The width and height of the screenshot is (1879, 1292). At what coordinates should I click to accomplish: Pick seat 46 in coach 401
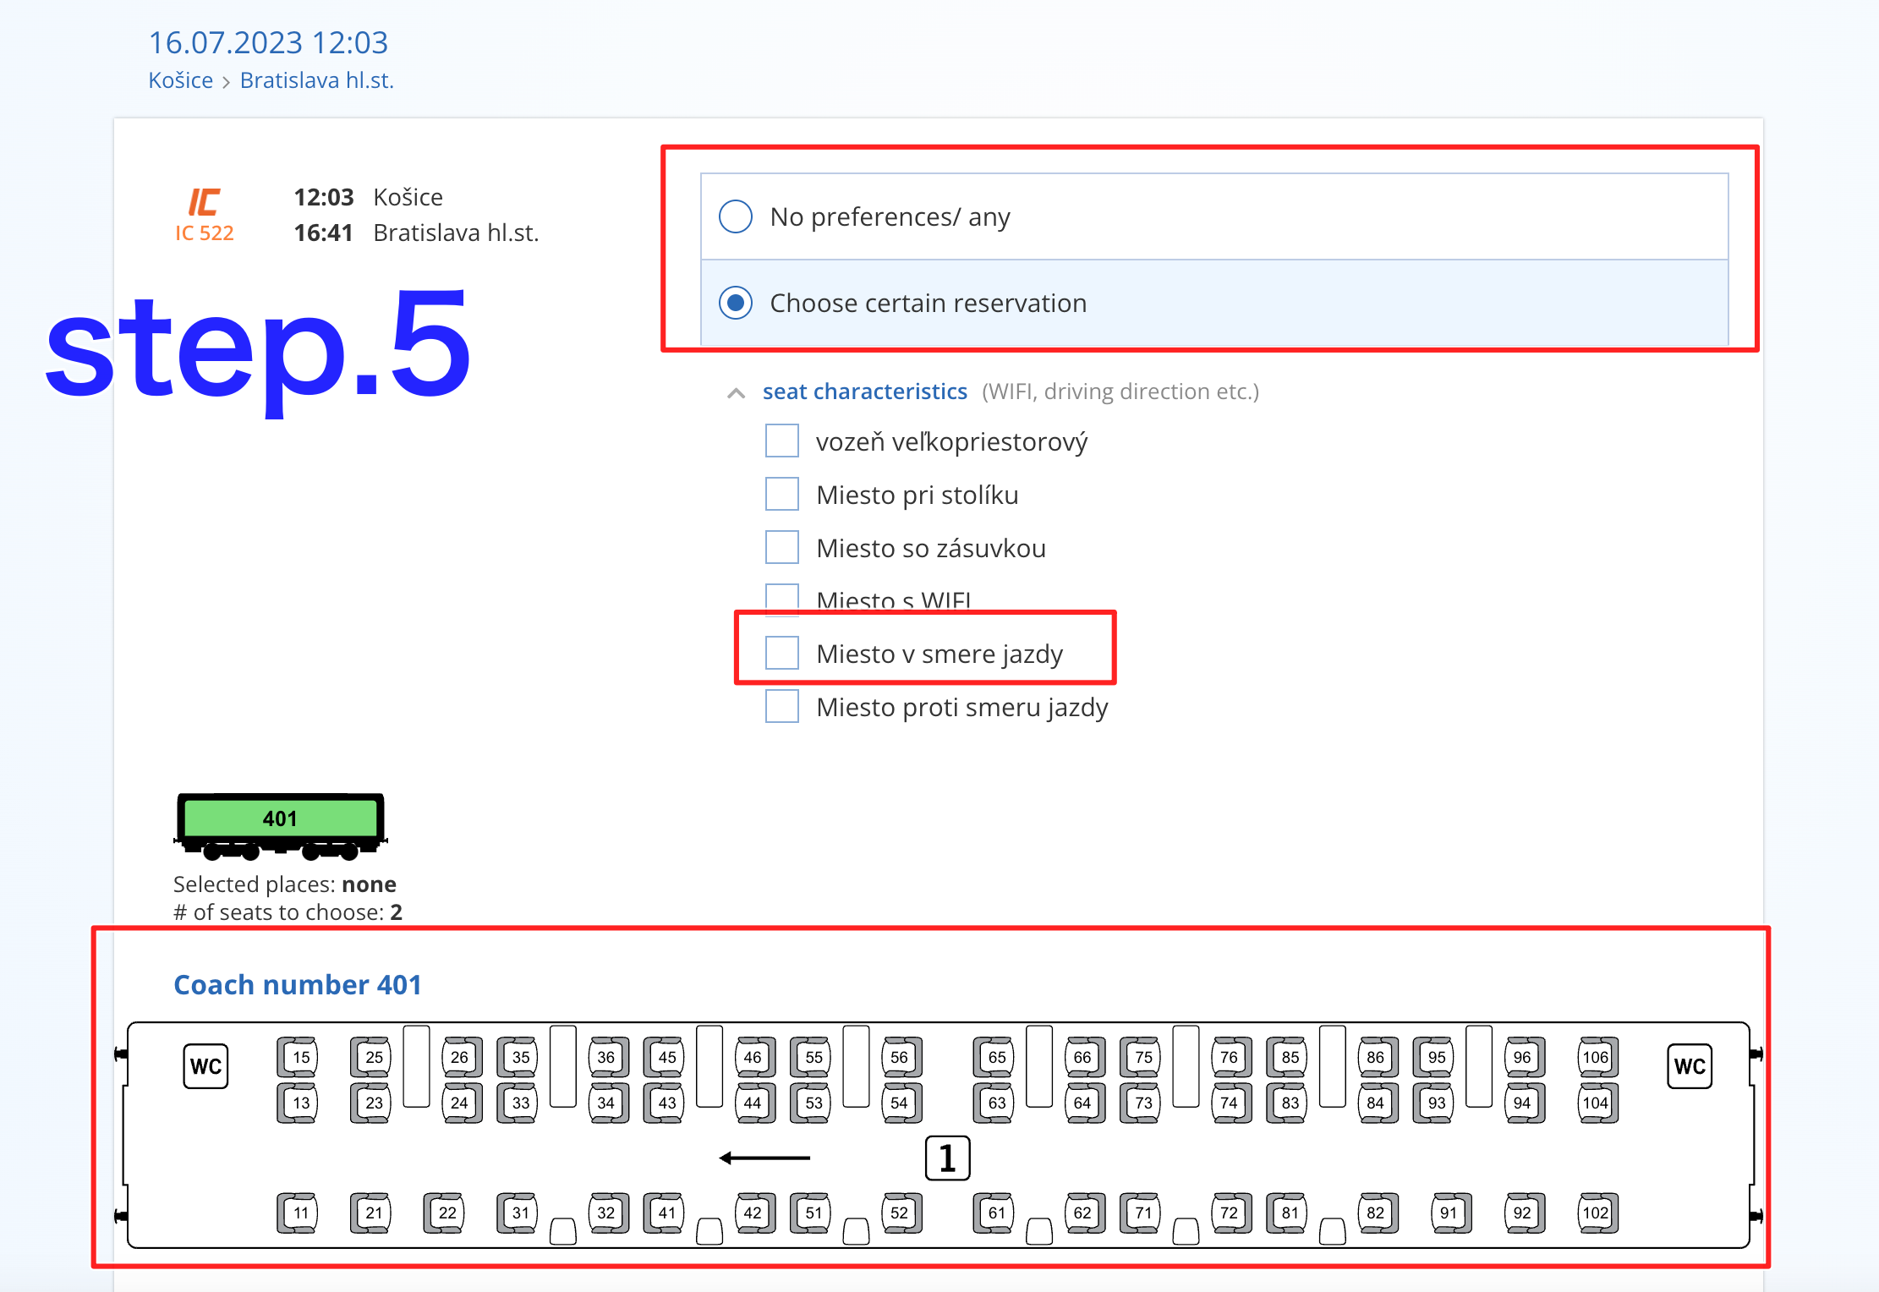(x=755, y=1057)
